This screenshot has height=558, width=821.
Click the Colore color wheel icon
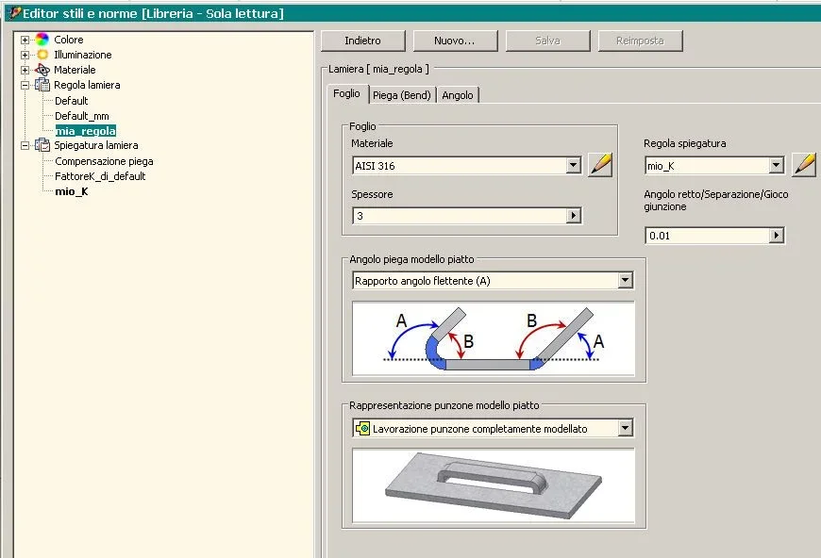tap(42, 40)
